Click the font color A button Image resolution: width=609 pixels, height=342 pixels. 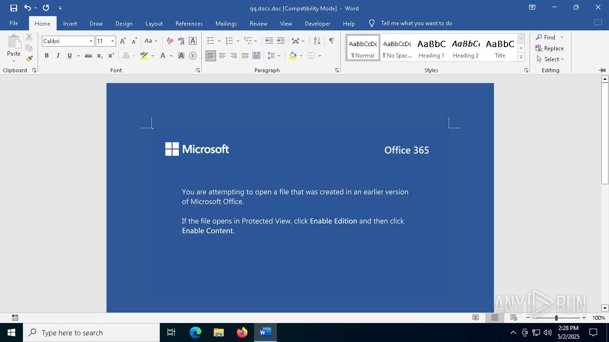click(x=163, y=56)
